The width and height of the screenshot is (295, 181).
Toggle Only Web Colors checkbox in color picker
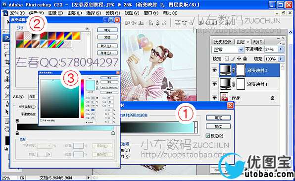[x=41, y=121]
